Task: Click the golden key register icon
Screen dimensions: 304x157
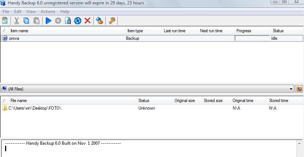Action: point(112,21)
